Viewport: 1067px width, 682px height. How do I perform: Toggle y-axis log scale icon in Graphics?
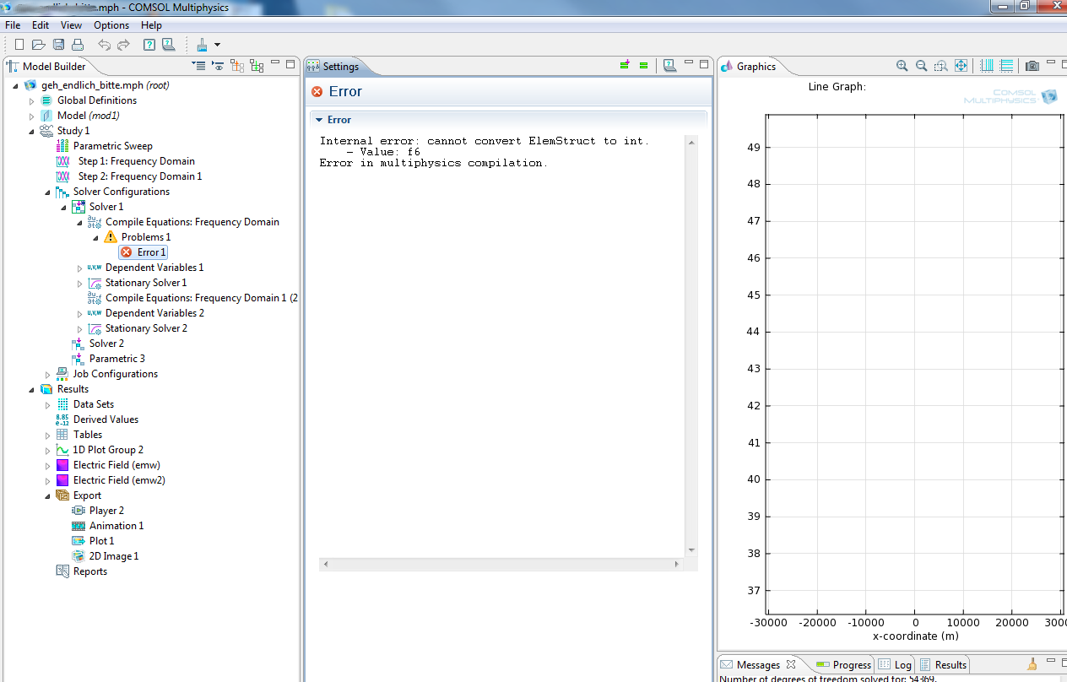click(x=1006, y=65)
